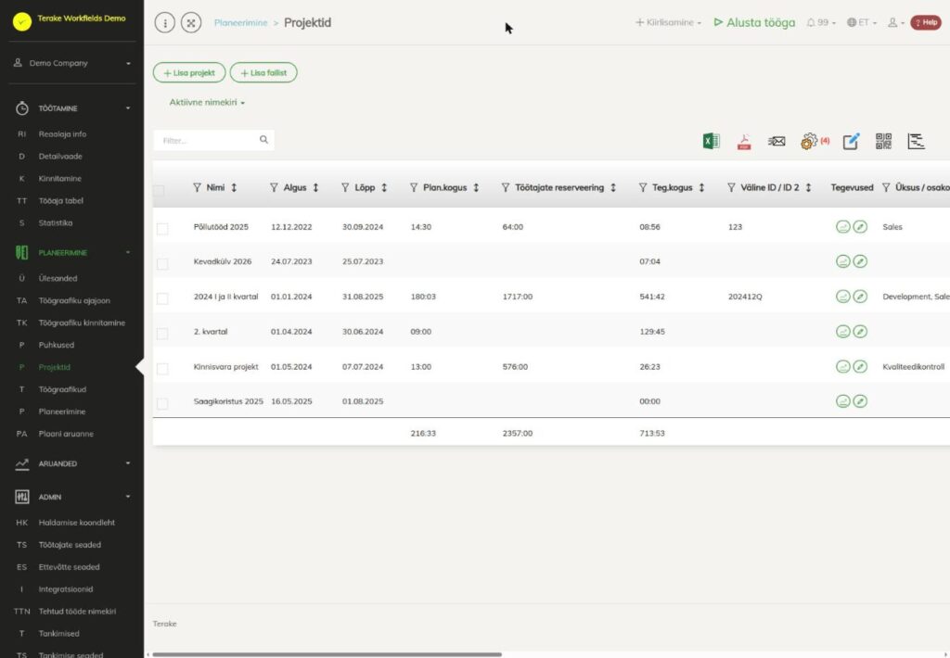This screenshot has height=658, width=950.
Task: Open the Gantt chart view icon
Action: point(916,141)
